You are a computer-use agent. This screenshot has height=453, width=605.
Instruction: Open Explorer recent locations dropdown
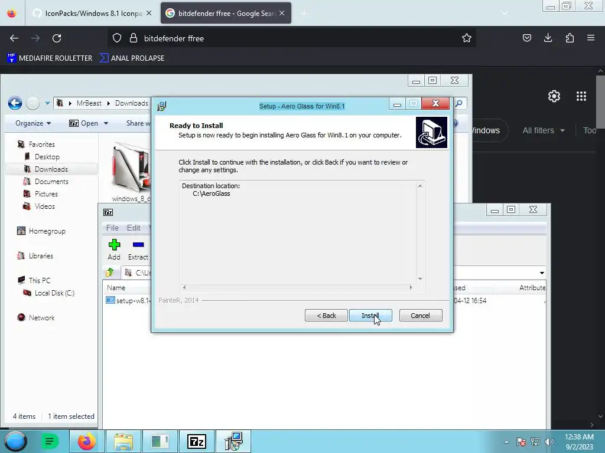tap(47, 103)
